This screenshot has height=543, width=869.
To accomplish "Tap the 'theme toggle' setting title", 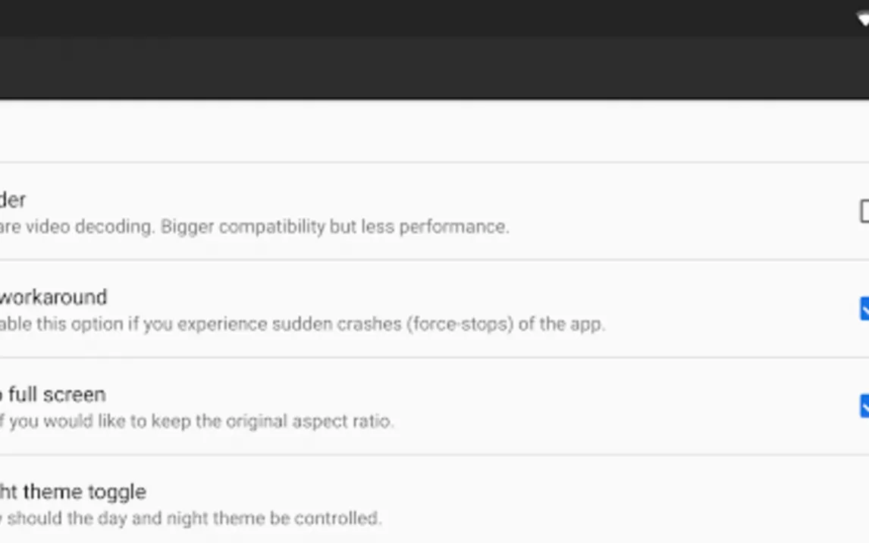I will (73, 491).
